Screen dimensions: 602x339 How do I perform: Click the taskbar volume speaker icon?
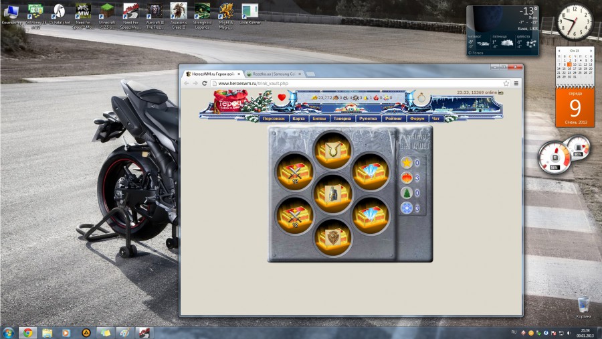pos(569,333)
